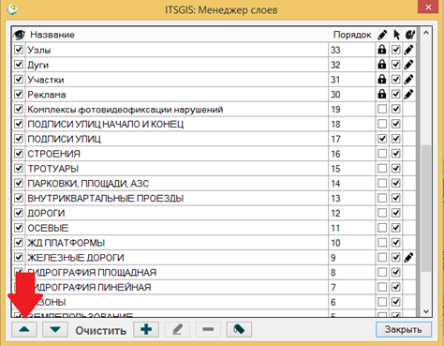Image resolution: width=444 pixels, height=346 pixels.
Task: Click the cursor selectable column header icon
Action: coord(396,35)
